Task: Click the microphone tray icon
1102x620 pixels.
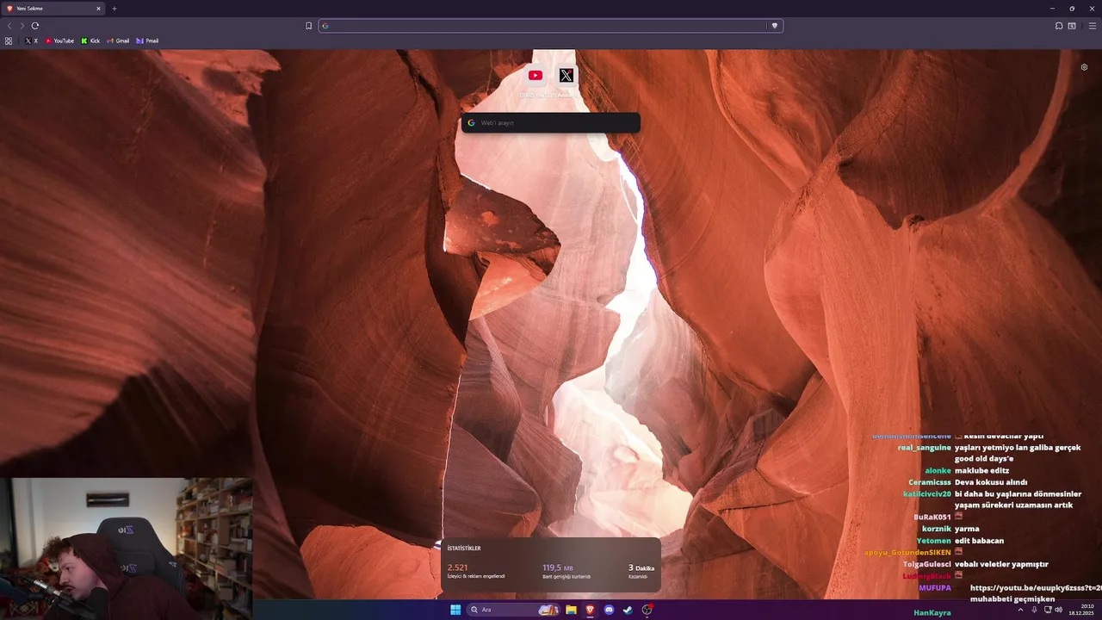Action: pos(1034,610)
